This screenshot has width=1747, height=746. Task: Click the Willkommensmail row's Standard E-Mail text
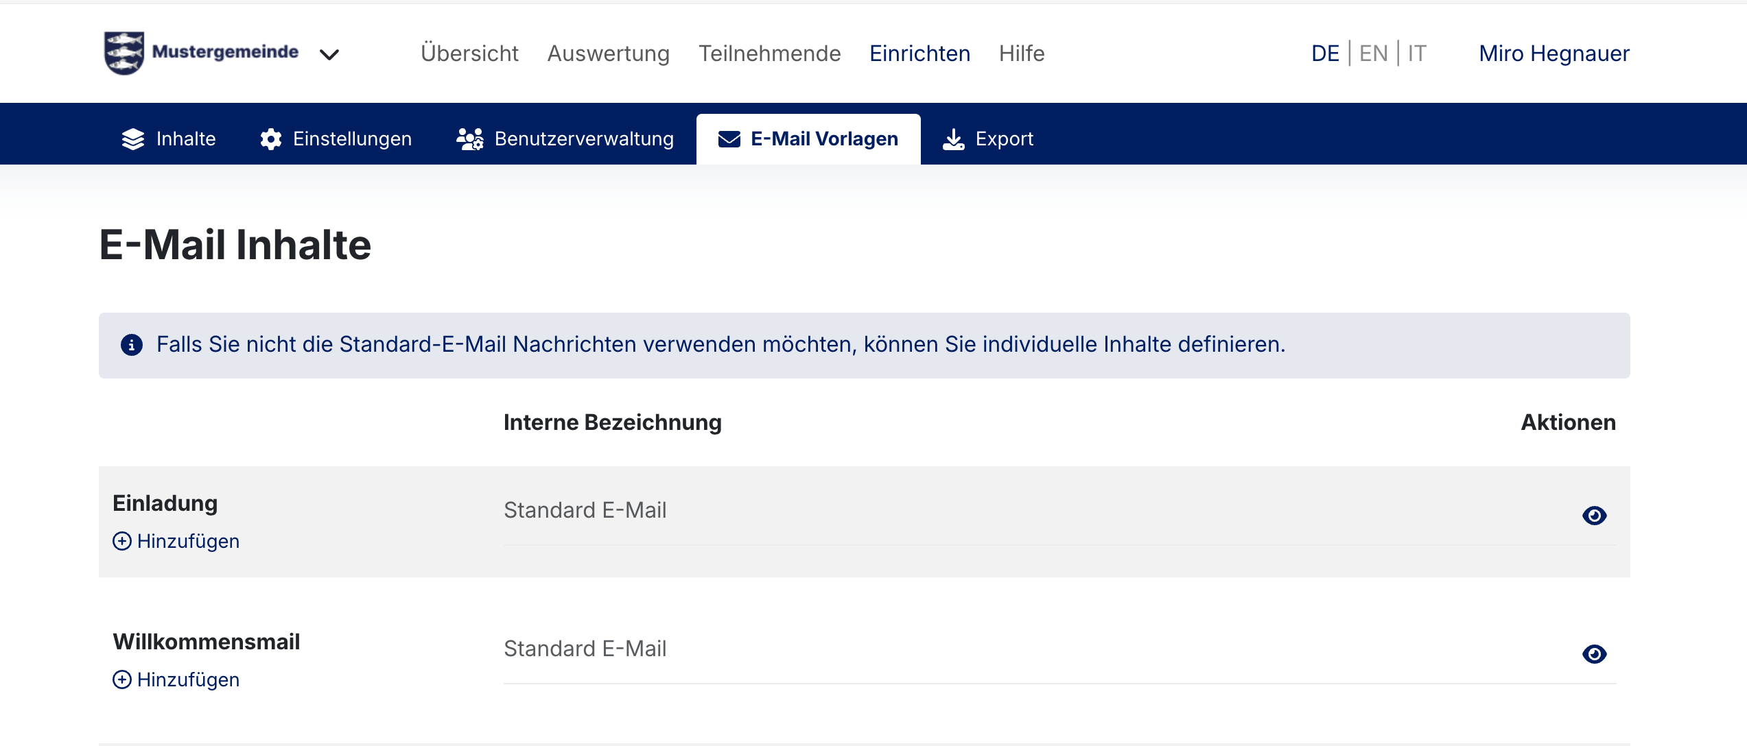coord(585,649)
